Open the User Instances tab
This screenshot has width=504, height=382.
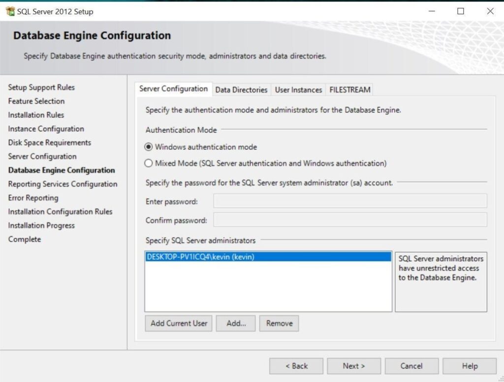click(x=299, y=89)
